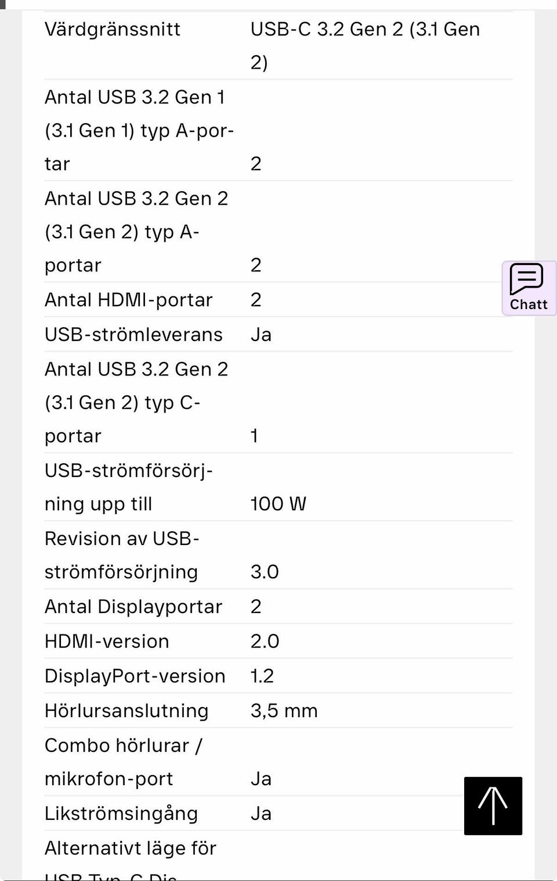This screenshot has width=557, height=881.
Task: Click the Combo hörlurar / mikrofon-port label
Action: point(123,762)
